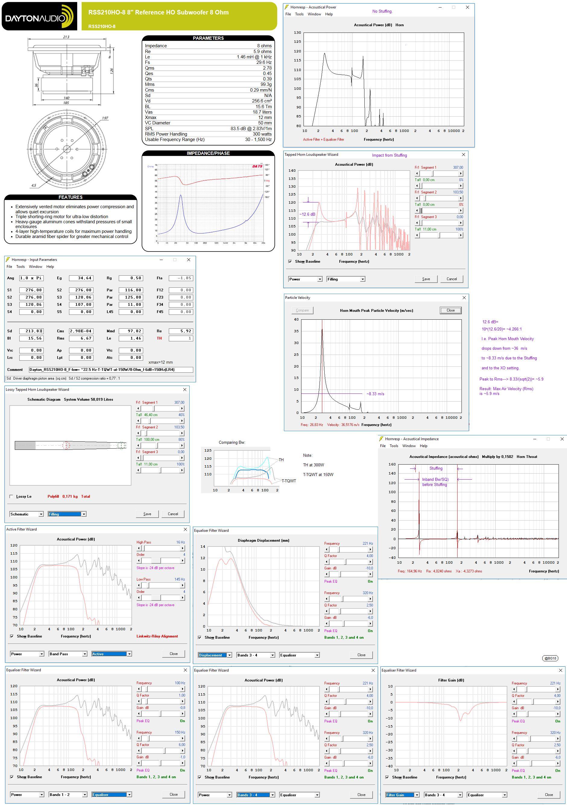Click Close button in Particle Velocity window

451,310
